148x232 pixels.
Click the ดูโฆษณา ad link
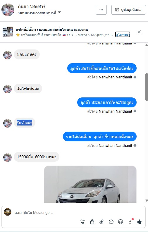click(x=123, y=35)
